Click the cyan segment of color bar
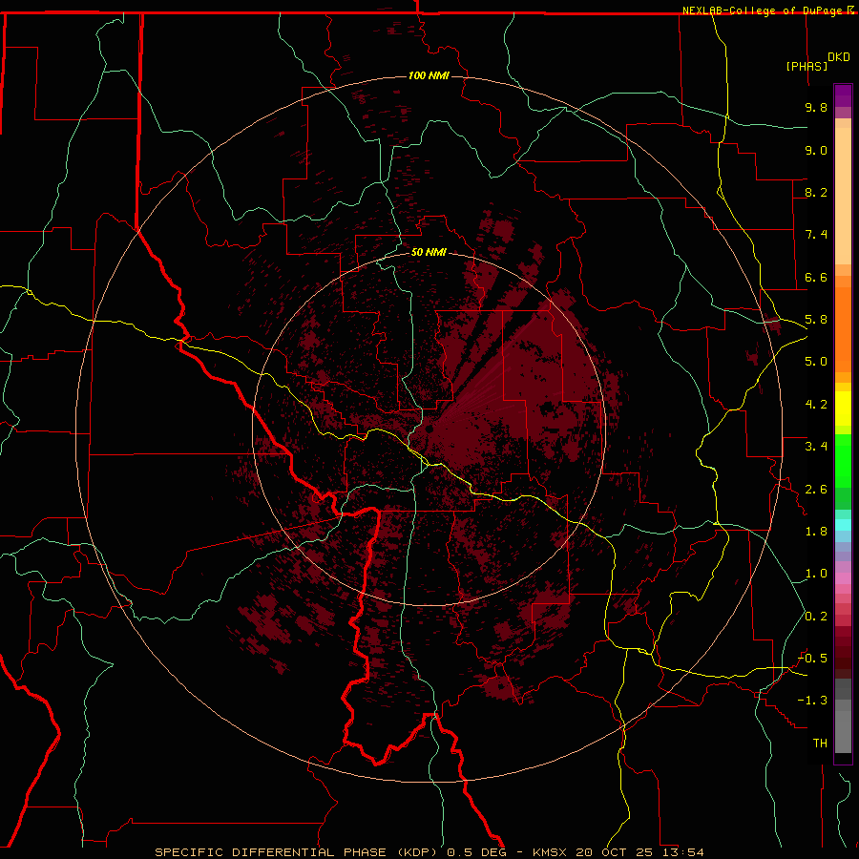 pyautogui.click(x=843, y=524)
